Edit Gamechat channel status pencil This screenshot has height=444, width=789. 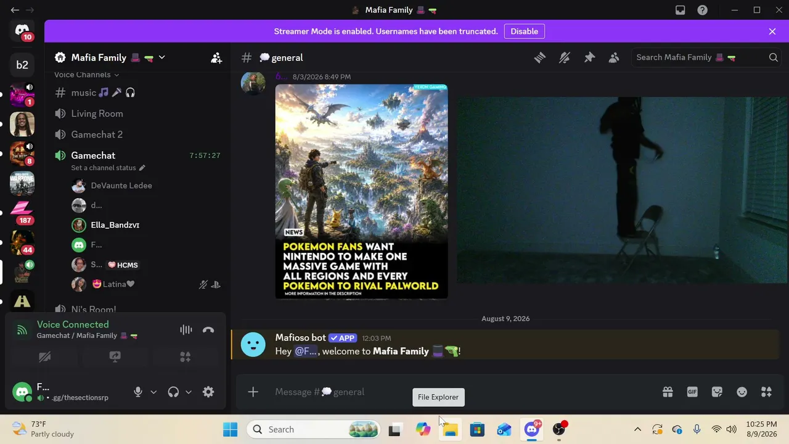point(142,168)
